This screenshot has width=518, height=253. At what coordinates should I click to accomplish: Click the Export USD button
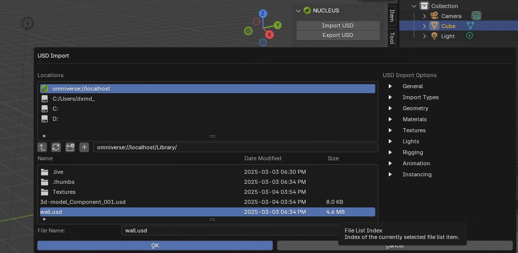[x=338, y=35]
